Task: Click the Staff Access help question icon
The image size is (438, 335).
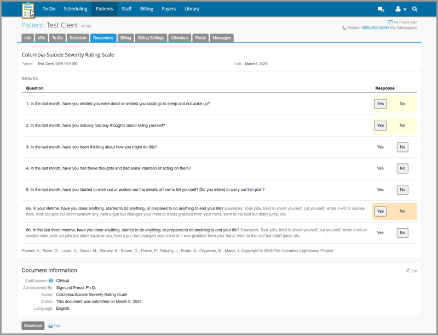Action: point(51,281)
